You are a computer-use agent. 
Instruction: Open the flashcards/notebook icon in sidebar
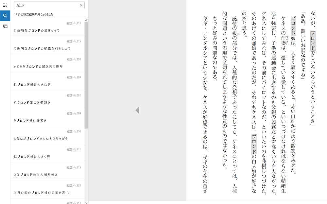[5, 26]
